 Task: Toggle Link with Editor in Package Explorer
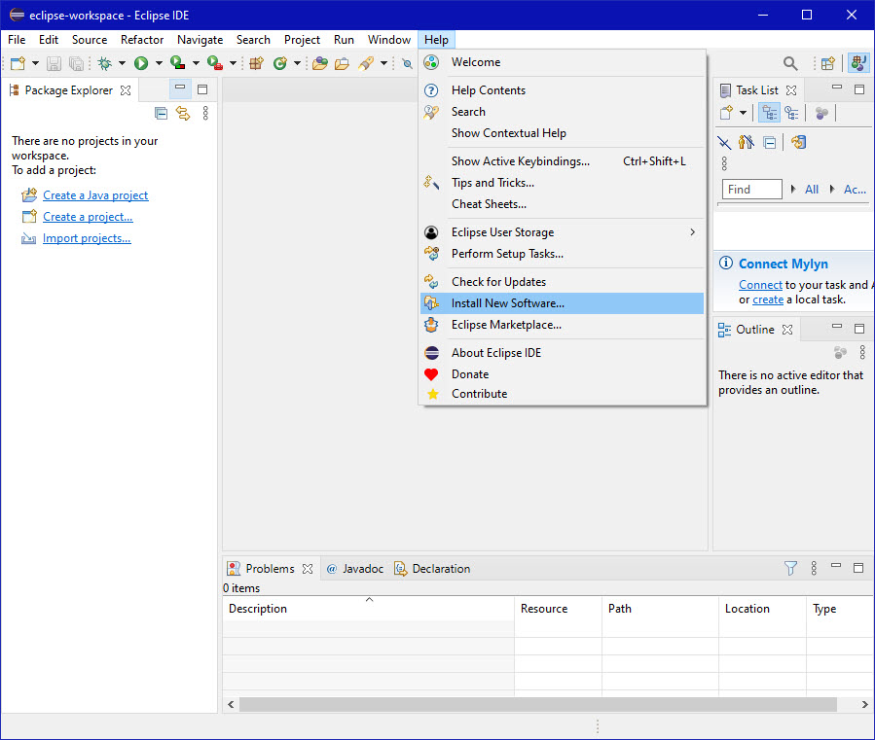(x=183, y=114)
